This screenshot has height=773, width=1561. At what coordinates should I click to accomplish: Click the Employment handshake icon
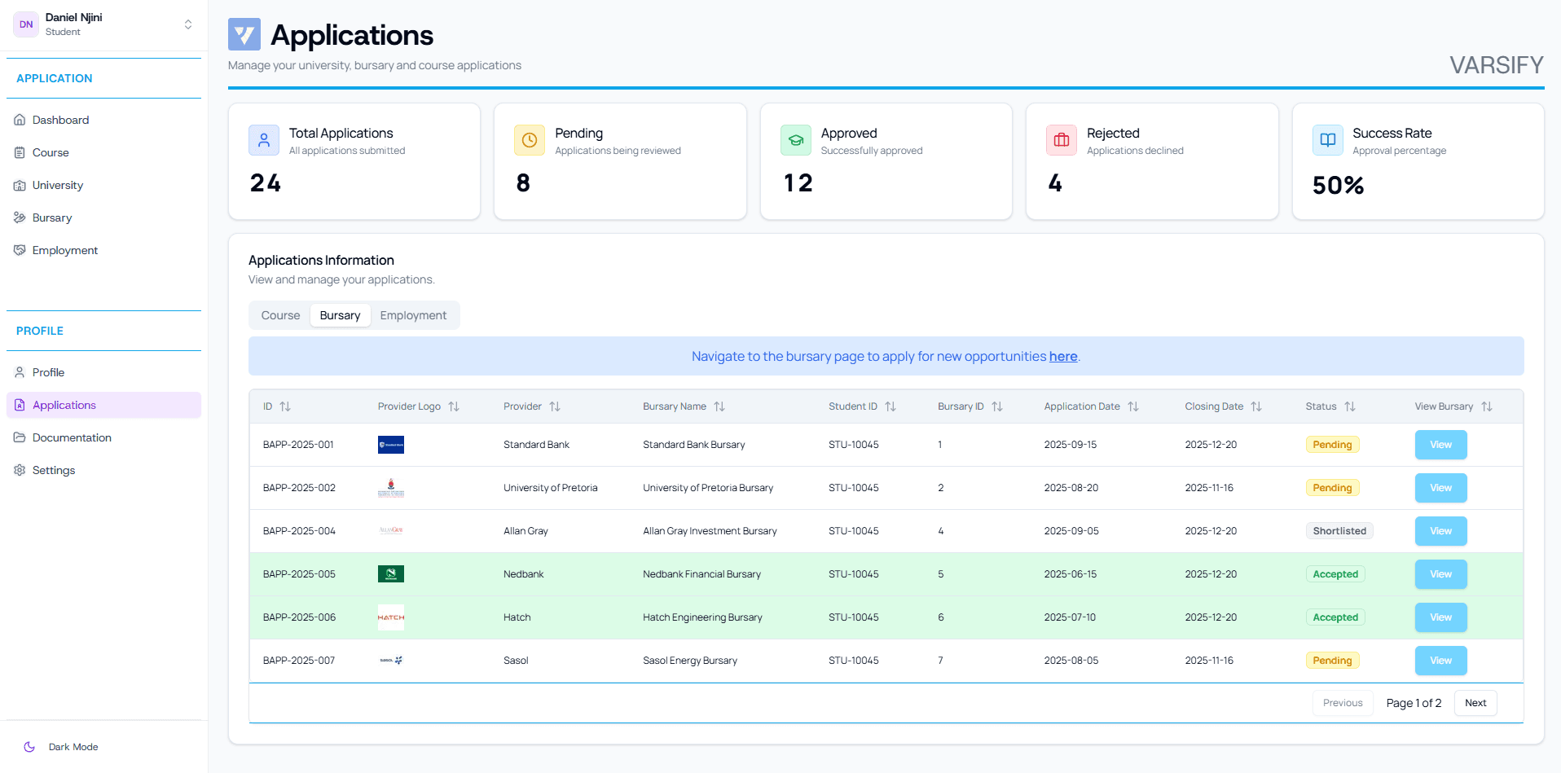tap(20, 250)
